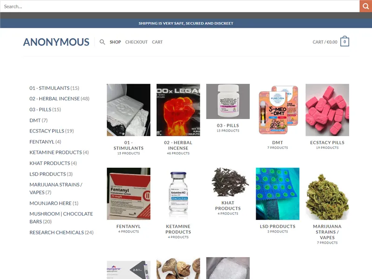Open search using the magnifier beside SHOP
This screenshot has height=279, width=372.
102,42
